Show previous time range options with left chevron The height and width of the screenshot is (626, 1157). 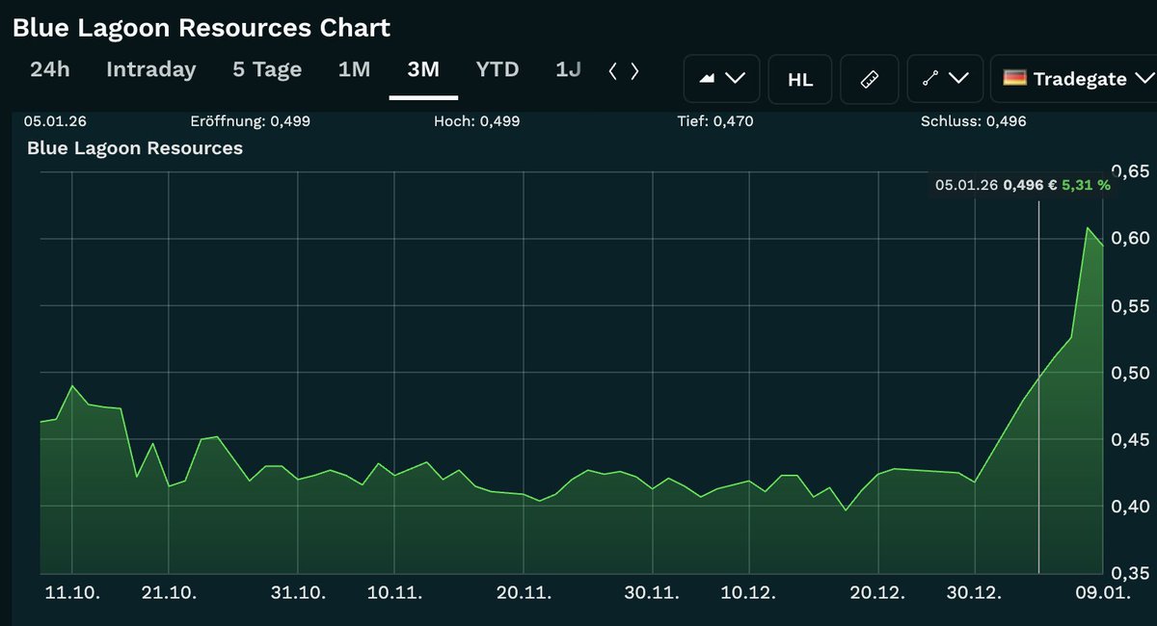[613, 71]
